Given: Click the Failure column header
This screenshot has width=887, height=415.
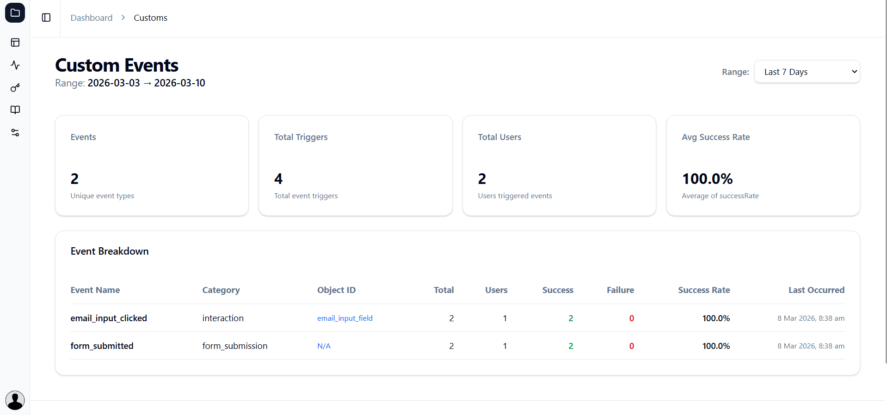Looking at the screenshot, I should tap(620, 290).
